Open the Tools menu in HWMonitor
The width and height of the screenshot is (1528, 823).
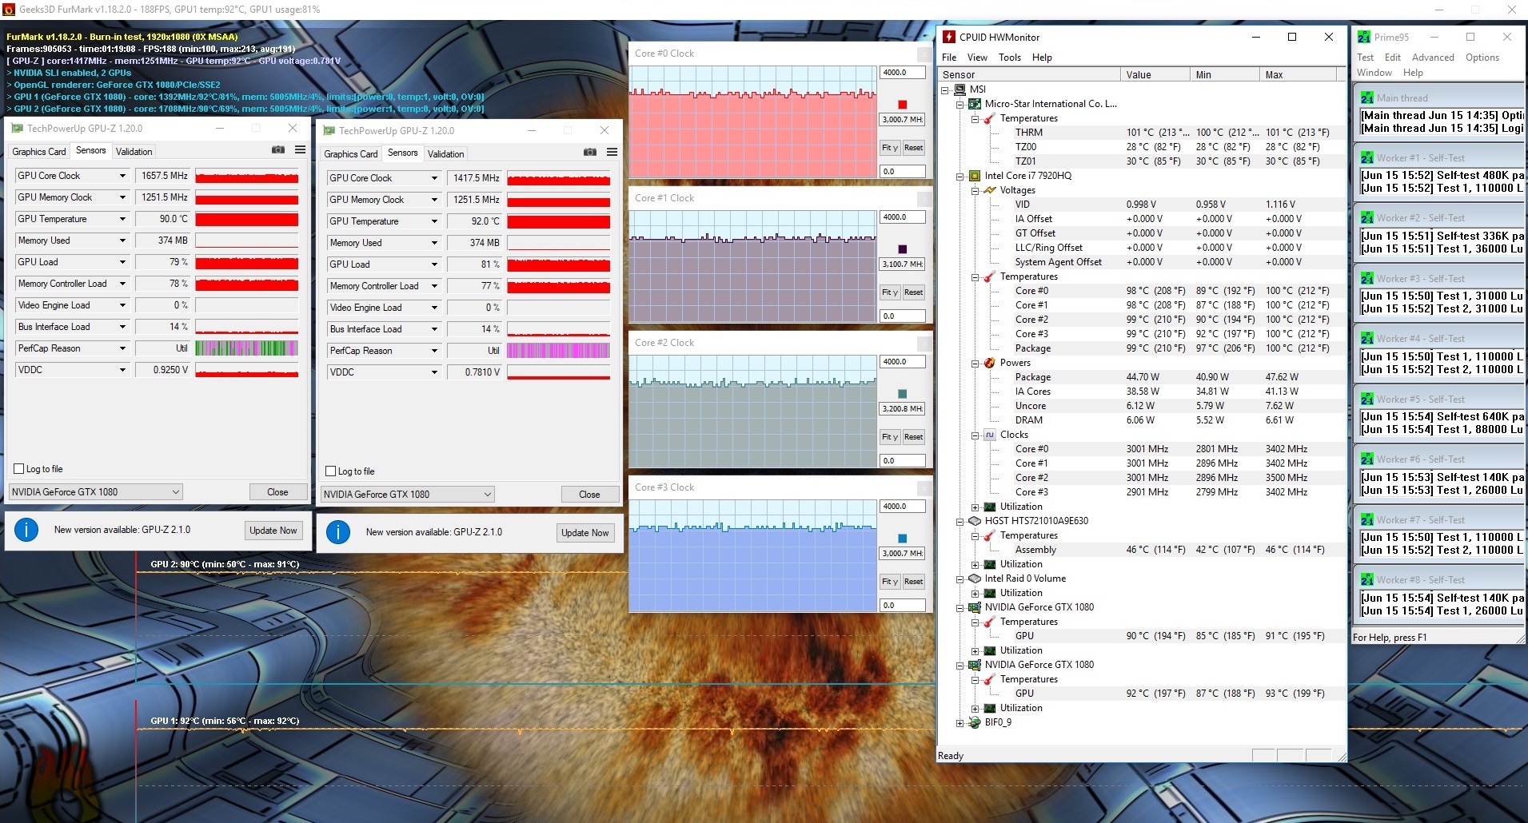coord(1010,58)
